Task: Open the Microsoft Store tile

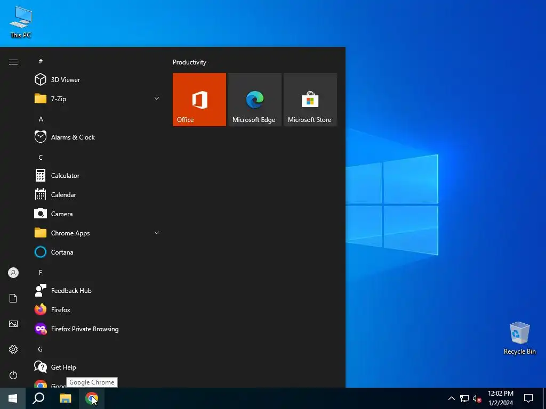Action: (x=310, y=100)
